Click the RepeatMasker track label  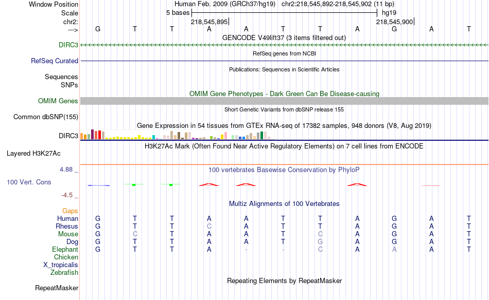[57, 288]
